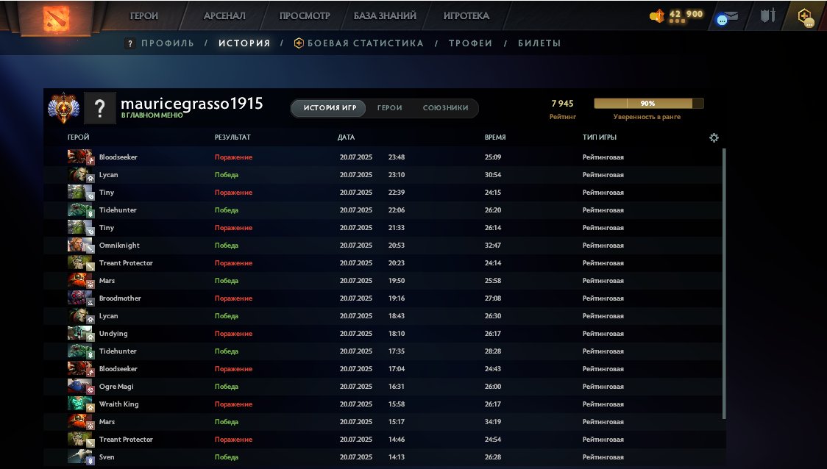Click Ogre Magi hero portrait

81,387
